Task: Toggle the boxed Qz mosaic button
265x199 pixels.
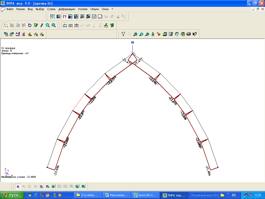Action: tap(77, 187)
